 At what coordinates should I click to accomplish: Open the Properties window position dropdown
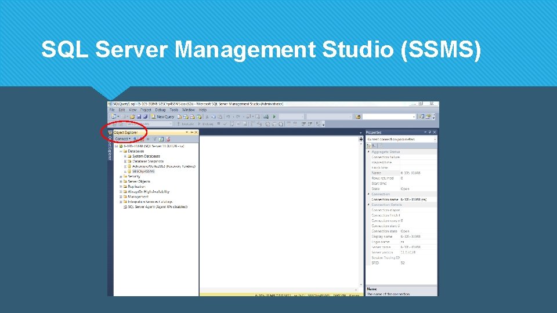425,132
